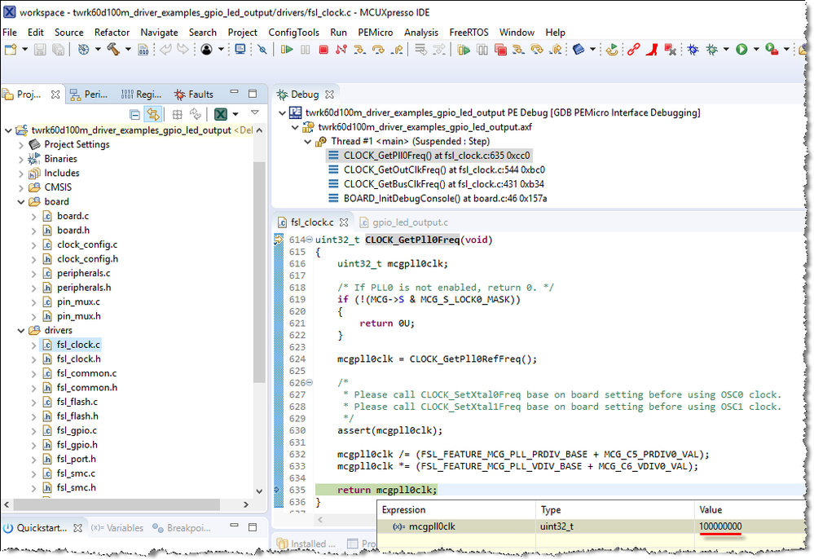Select CLOCK_GetBusClkFreq() stack frame
This screenshot has width=814, height=559.
pos(436,184)
